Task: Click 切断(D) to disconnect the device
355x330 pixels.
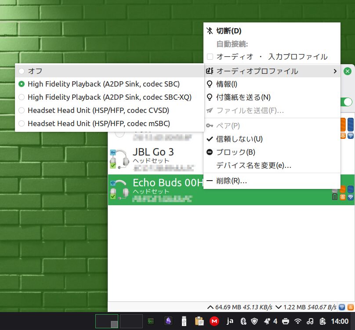Action: click(229, 31)
